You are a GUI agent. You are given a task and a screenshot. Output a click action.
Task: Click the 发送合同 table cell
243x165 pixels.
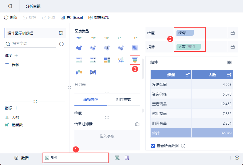(x=171, y=85)
